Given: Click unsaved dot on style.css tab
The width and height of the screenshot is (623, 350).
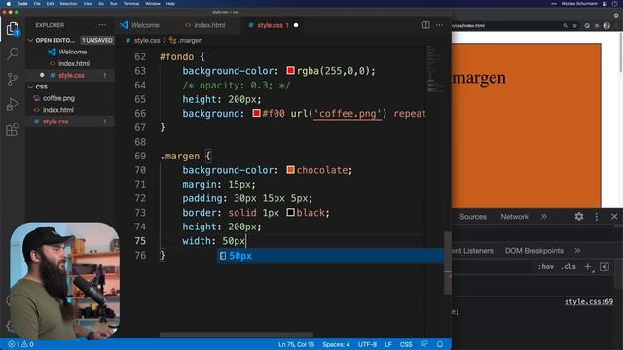Looking at the screenshot, I should pos(296,25).
